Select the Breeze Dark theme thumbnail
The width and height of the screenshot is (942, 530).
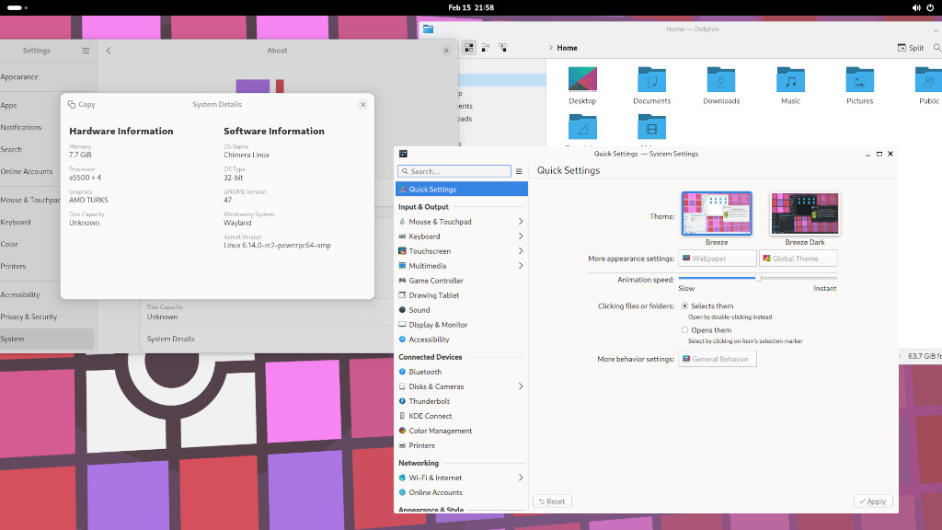pyautogui.click(x=804, y=213)
